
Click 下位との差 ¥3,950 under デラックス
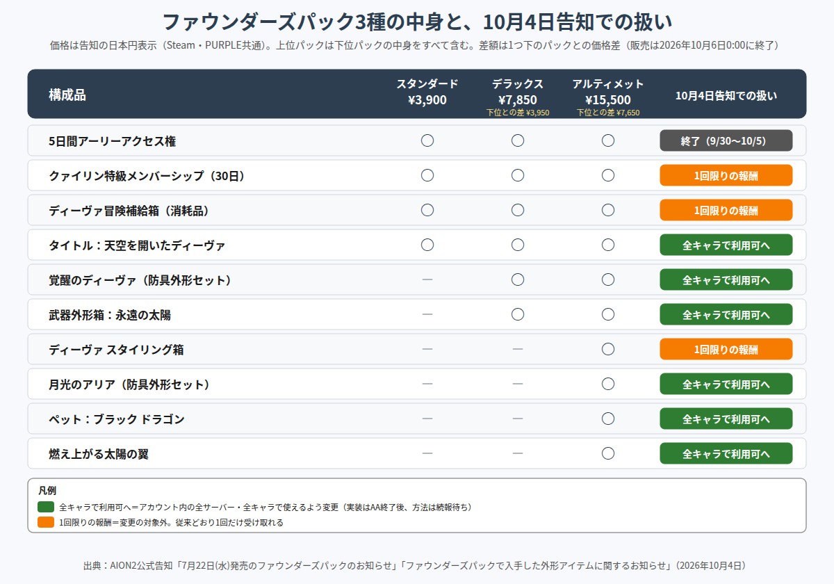coord(518,113)
